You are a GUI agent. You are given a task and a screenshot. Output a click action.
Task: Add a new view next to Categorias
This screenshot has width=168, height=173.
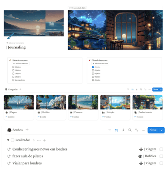coord(20,89)
